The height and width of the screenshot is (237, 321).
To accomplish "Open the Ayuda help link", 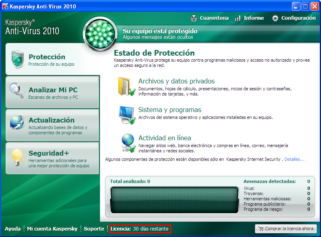I will (x=13, y=229).
